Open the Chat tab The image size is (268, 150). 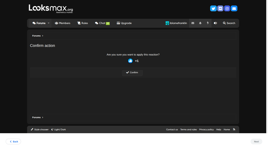pyautogui.click(x=102, y=23)
